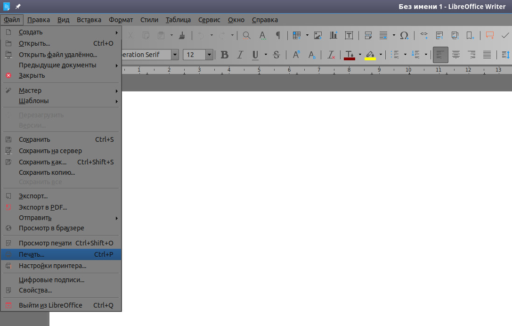The image size is (512, 326).
Task: Click the Find and Replace magnifier icon
Action: coord(247,35)
